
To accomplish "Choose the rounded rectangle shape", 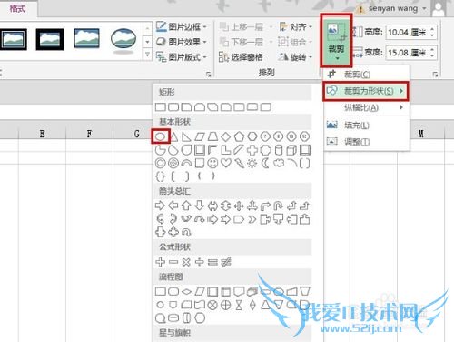I will pos(173,107).
